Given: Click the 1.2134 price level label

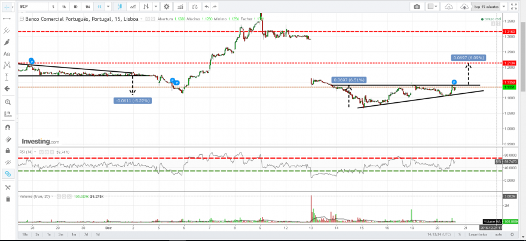Looking at the screenshot, I should (509, 63).
